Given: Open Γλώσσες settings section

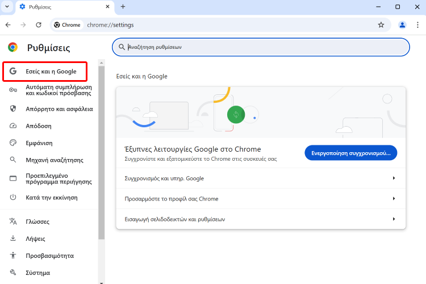Looking at the screenshot, I should (37, 222).
